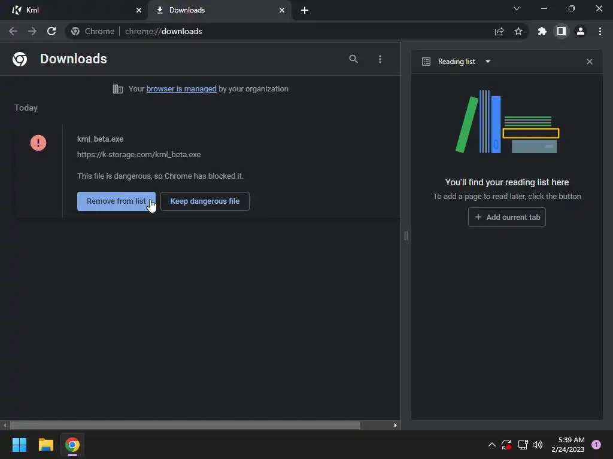Click the Chrome site info chip

click(x=93, y=31)
